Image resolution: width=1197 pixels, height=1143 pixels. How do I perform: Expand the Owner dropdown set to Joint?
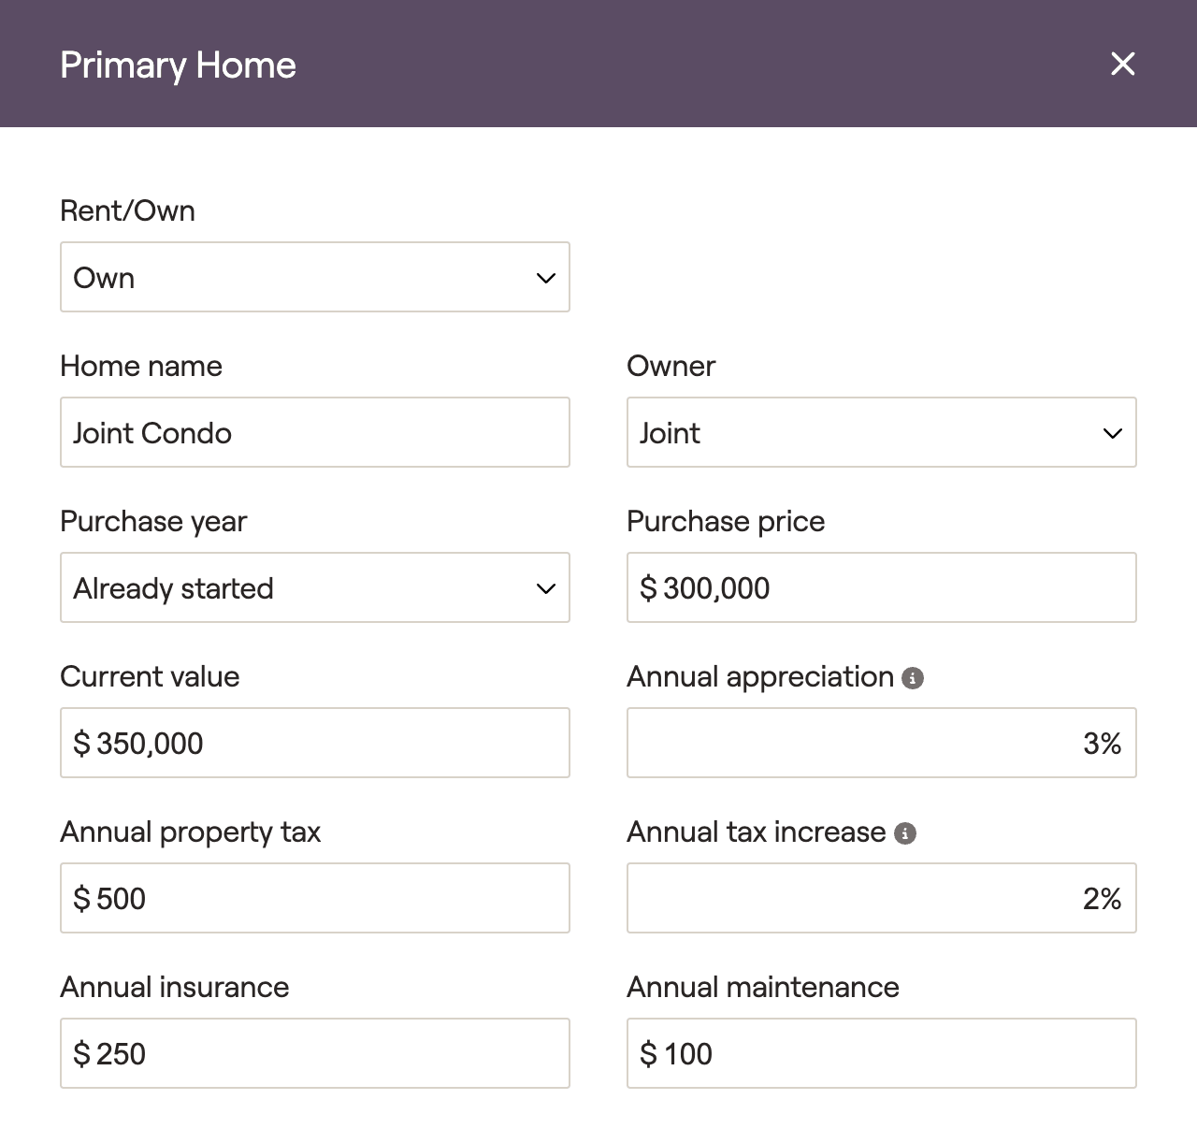coord(881,433)
